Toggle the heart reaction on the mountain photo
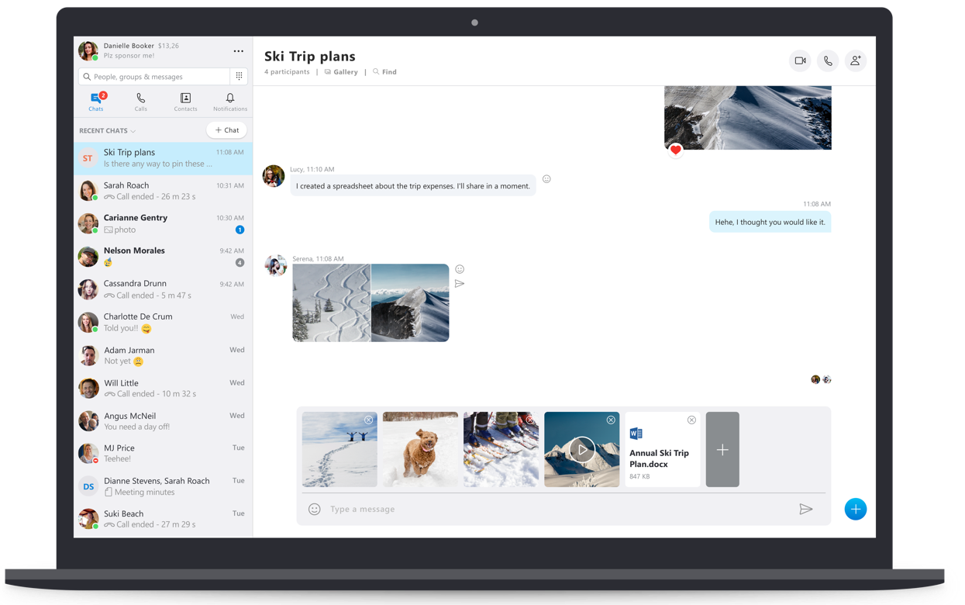 pyautogui.click(x=675, y=150)
